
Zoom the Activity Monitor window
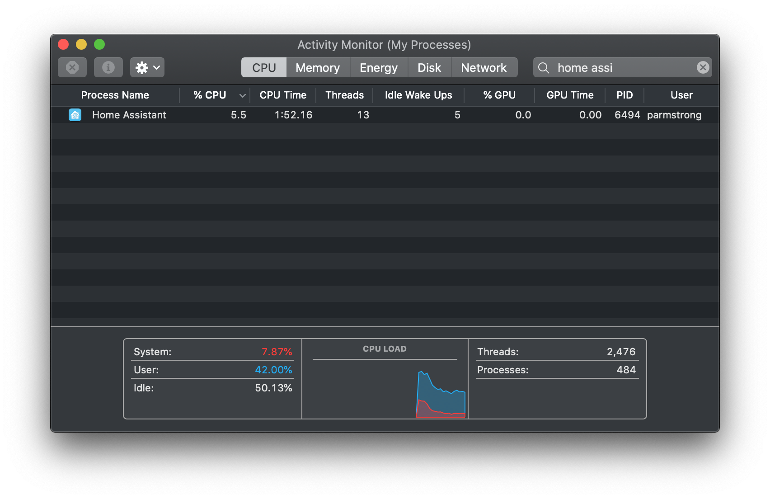click(99, 44)
